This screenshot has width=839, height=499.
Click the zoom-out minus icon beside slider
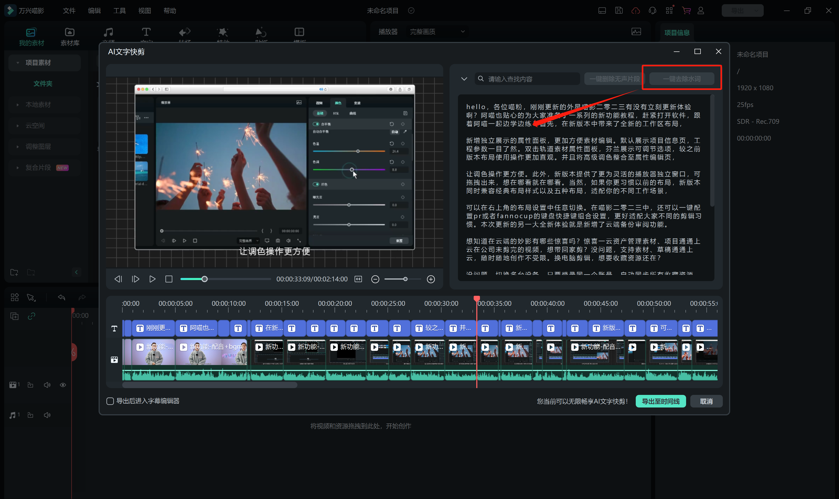pos(375,279)
